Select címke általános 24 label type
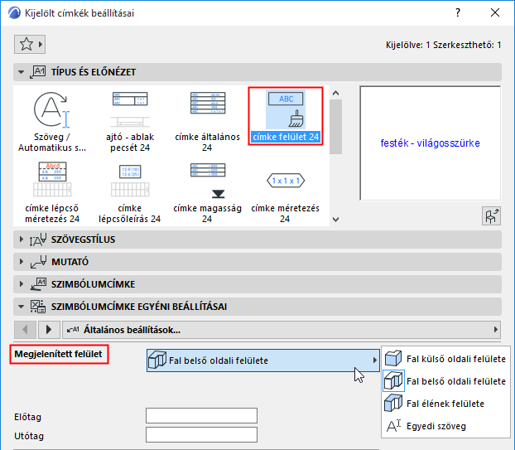The height and width of the screenshot is (450, 515). (x=208, y=121)
